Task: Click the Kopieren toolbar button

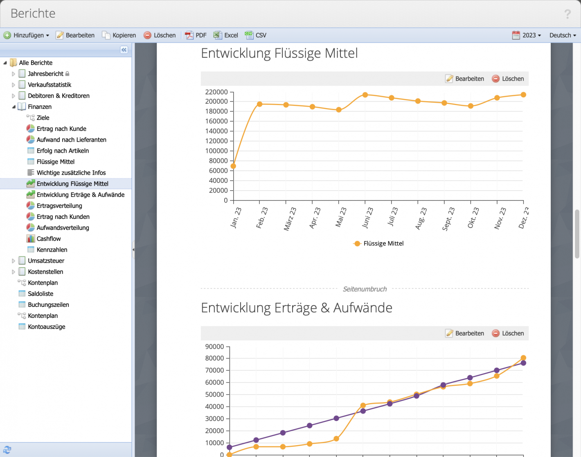Action: coord(119,35)
